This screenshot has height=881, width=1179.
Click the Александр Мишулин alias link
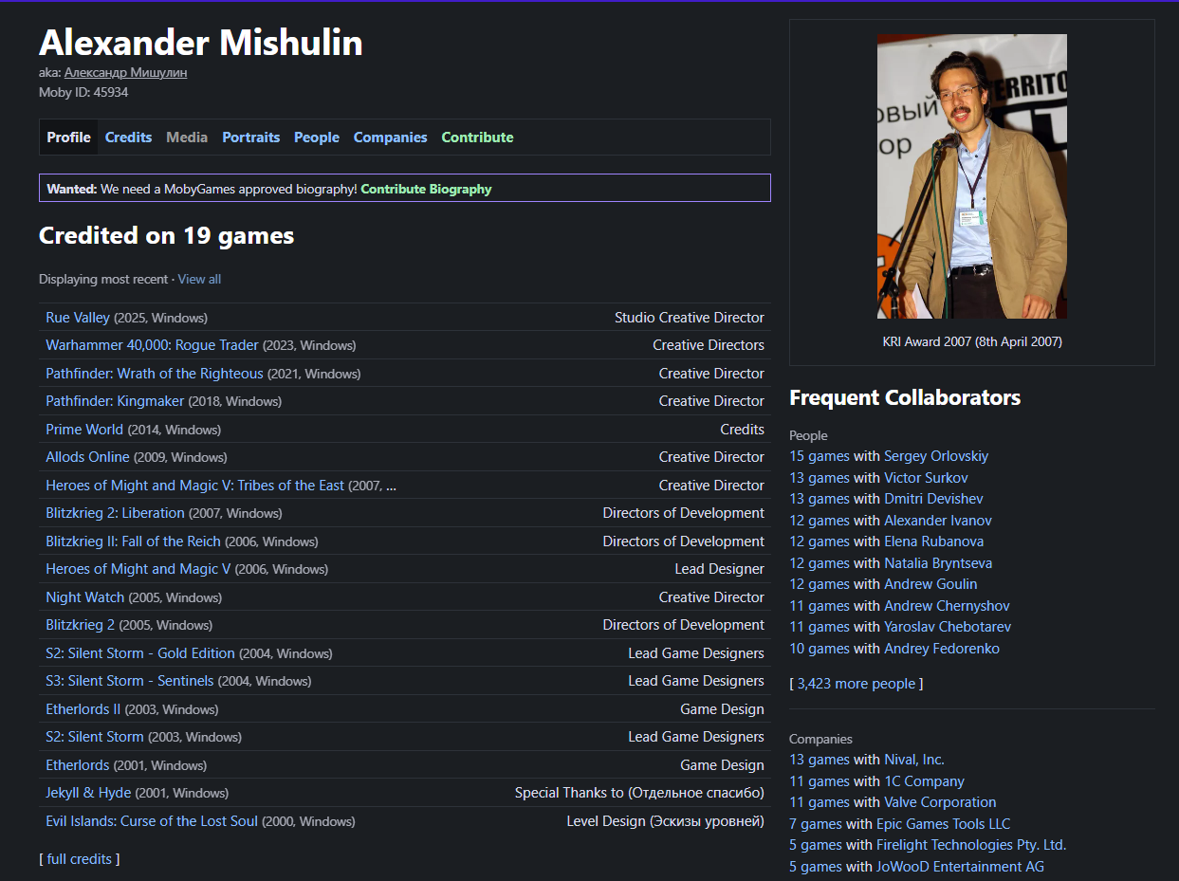point(125,72)
